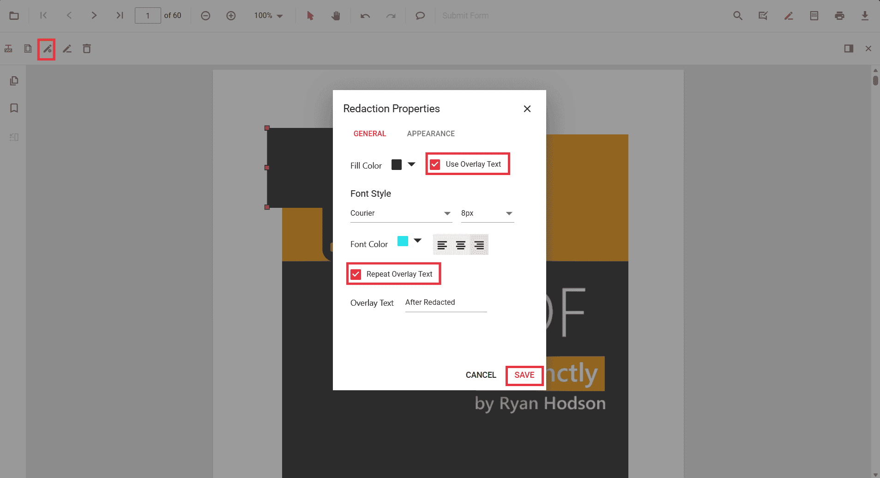880x478 pixels.
Task: Click the Overlay Text input field
Action: pyautogui.click(x=445, y=303)
